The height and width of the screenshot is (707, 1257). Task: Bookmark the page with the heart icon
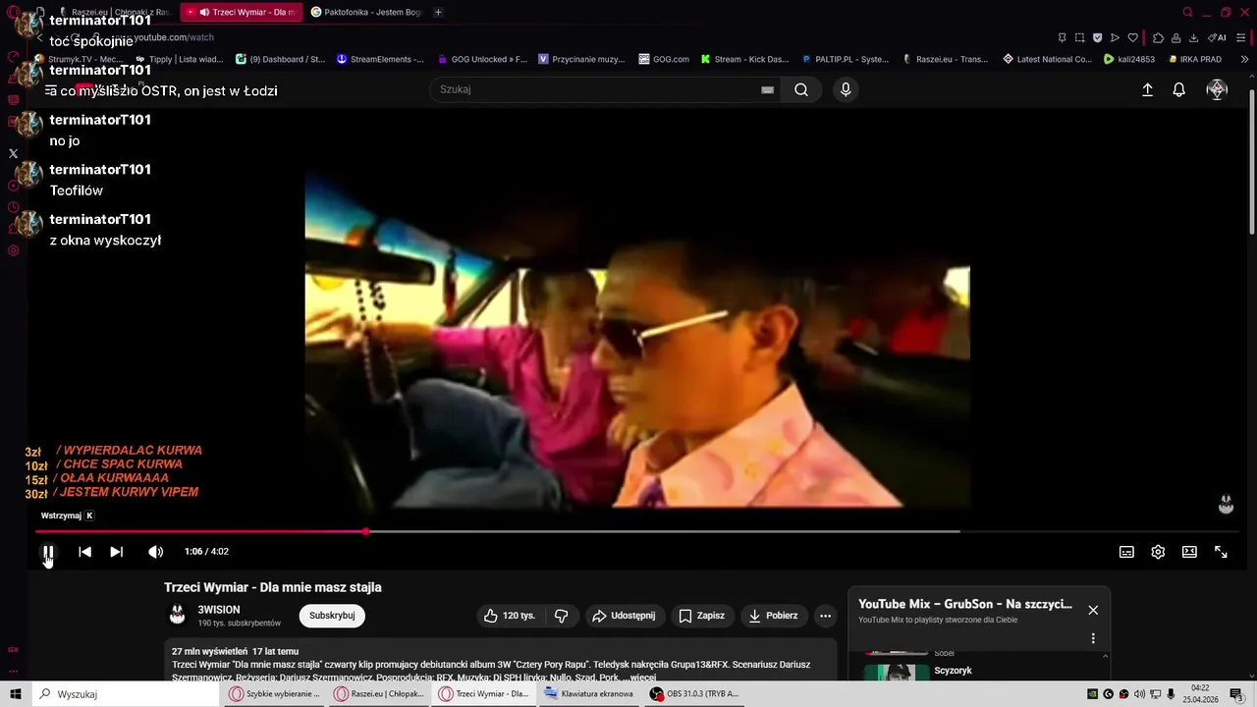(1132, 37)
